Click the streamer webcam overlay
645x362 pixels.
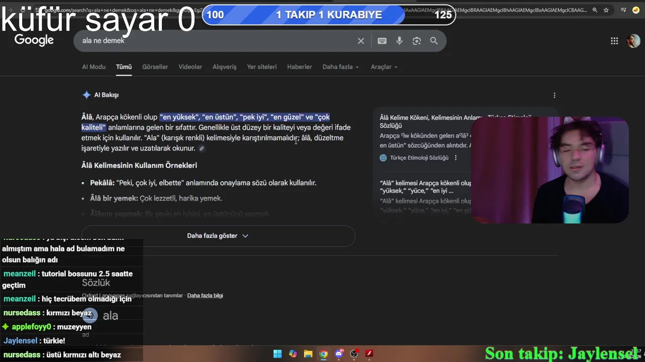tap(550, 170)
